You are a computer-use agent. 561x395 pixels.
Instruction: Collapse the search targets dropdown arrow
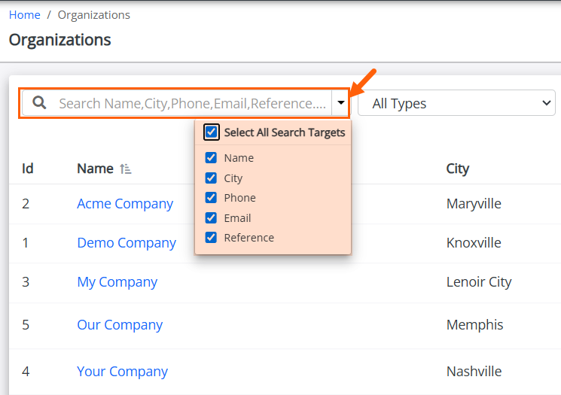pos(340,103)
